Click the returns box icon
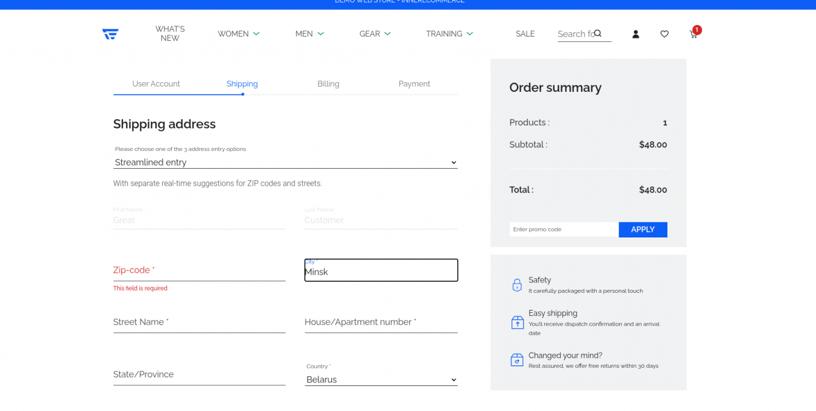Image resolution: width=816 pixels, height=411 pixels. point(517,360)
